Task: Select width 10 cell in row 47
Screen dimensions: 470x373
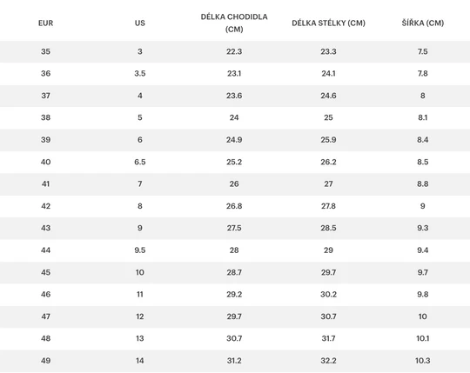Action: click(x=423, y=316)
